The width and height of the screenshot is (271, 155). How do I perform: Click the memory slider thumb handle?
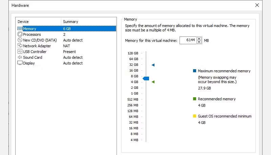(146, 78)
